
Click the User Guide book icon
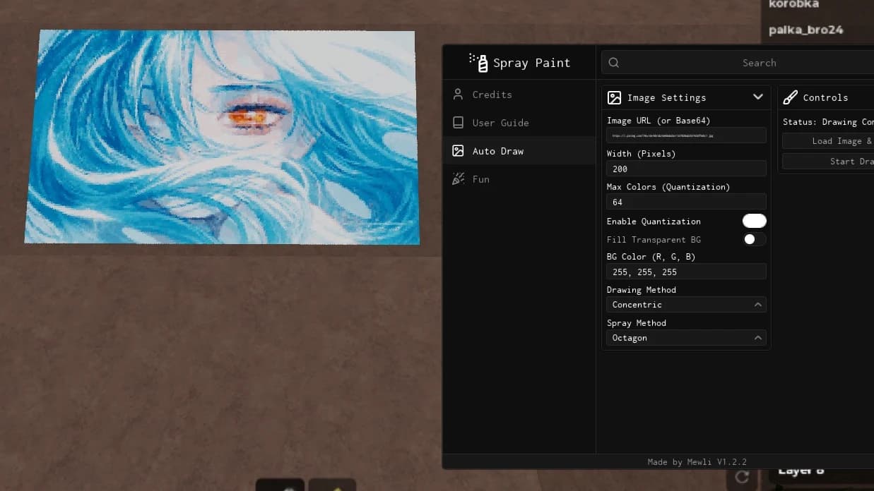tap(458, 123)
